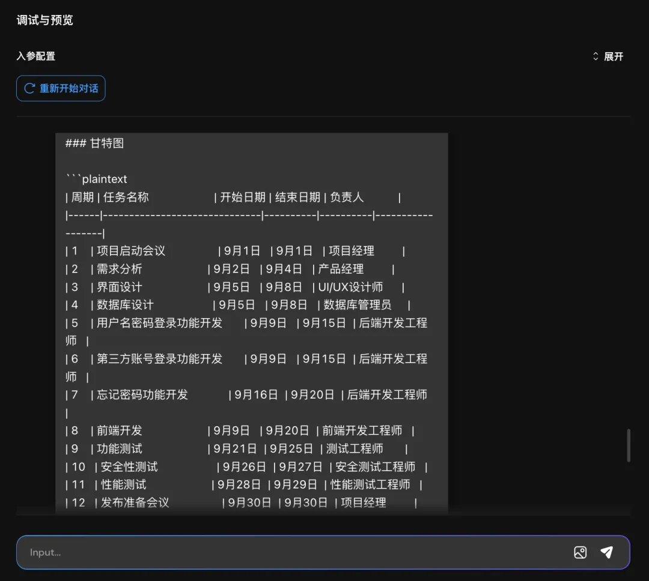The width and height of the screenshot is (649, 581).
Task: Click the 发布准备会议 task text
Action: click(135, 502)
